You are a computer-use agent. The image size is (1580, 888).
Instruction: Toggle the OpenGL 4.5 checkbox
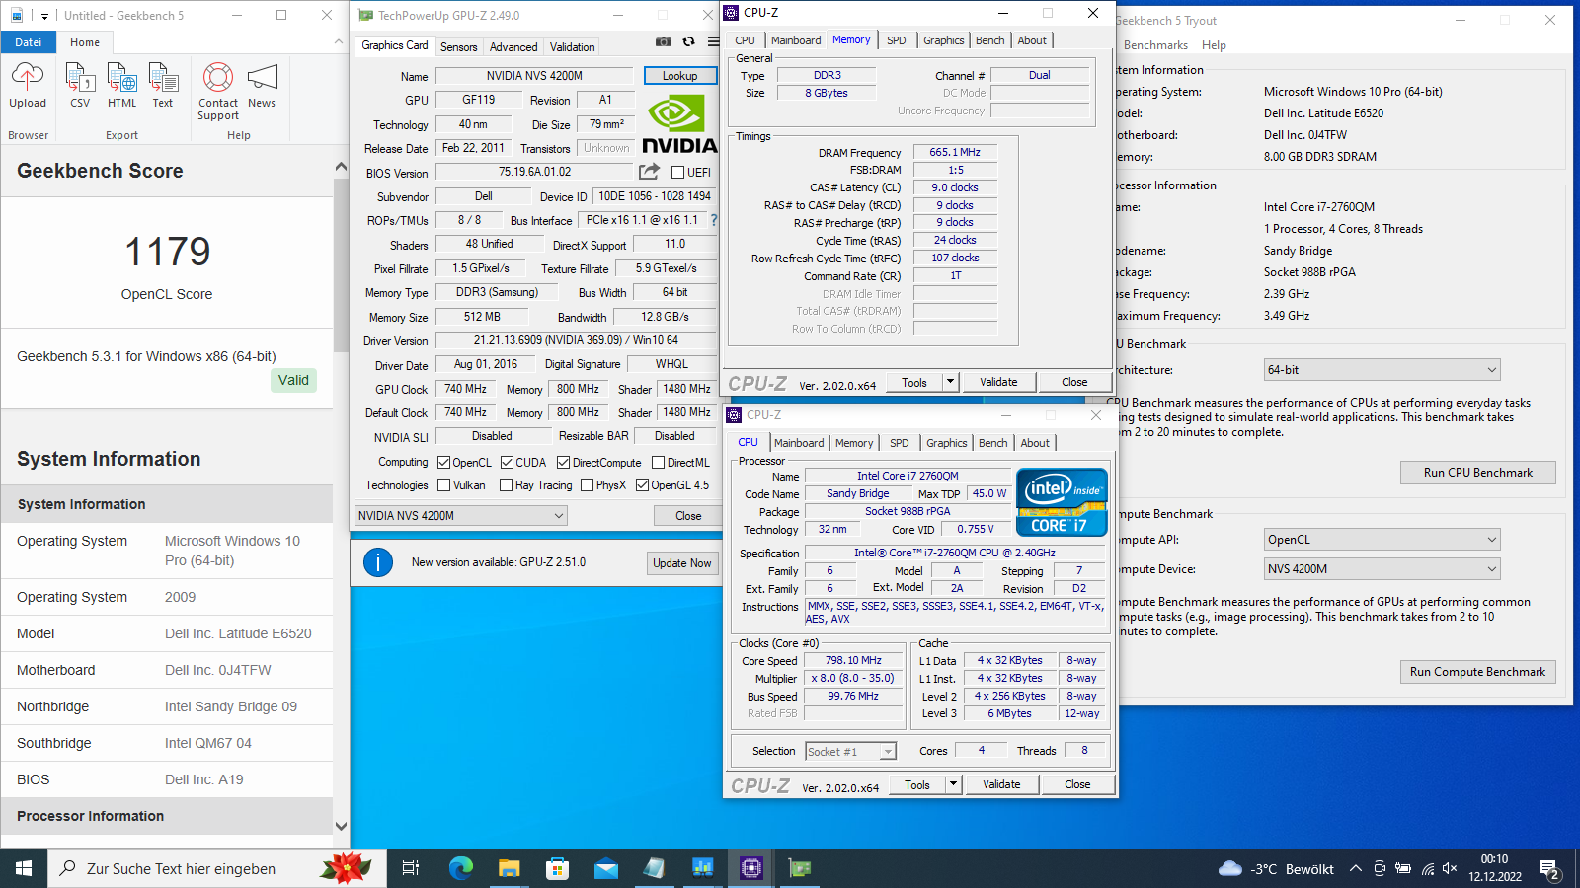(642, 484)
